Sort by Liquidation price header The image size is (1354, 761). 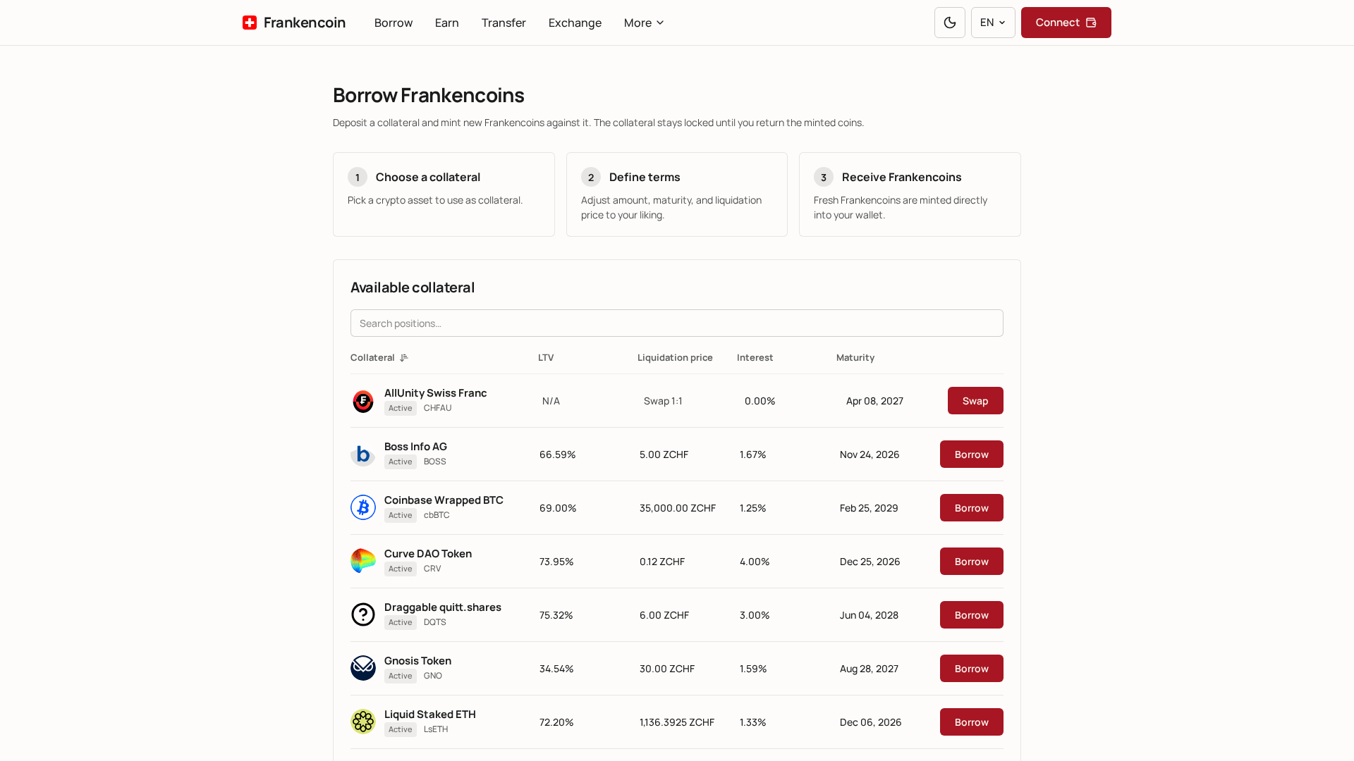point(675,358)
